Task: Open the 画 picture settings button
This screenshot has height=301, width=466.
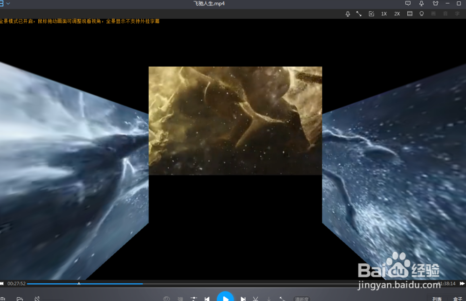Action: 433,14
